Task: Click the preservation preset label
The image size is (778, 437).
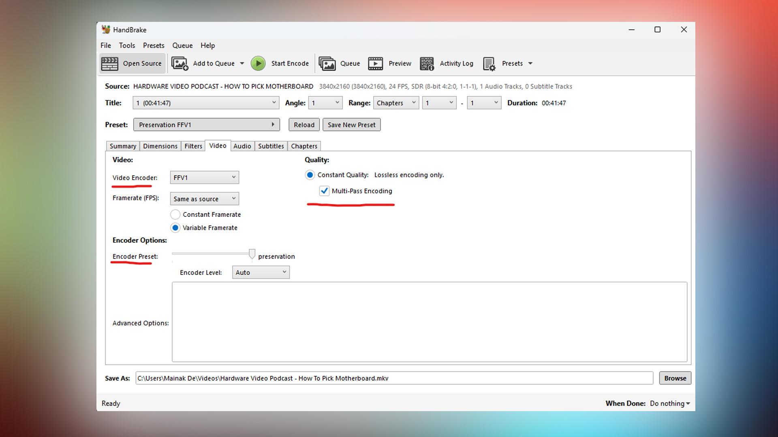Action: click(x=276, y=257)
